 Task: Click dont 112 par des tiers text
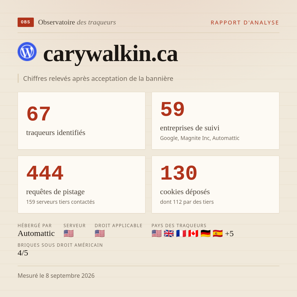[187, 202]
